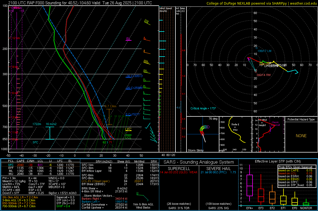Open the weather.cod.edu credit text

262,3
